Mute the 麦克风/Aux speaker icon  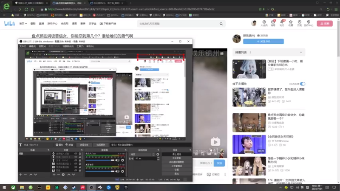(x=117, y=160)
